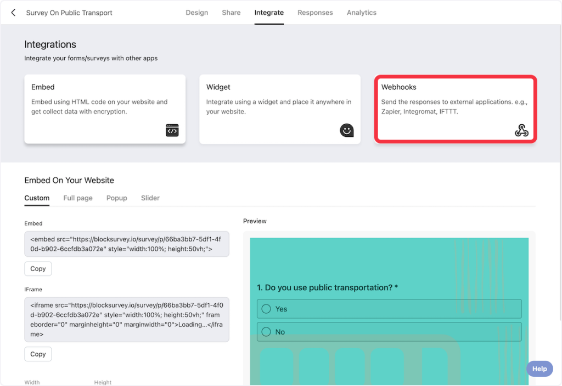Select the Yes radio option

(267, 309)
